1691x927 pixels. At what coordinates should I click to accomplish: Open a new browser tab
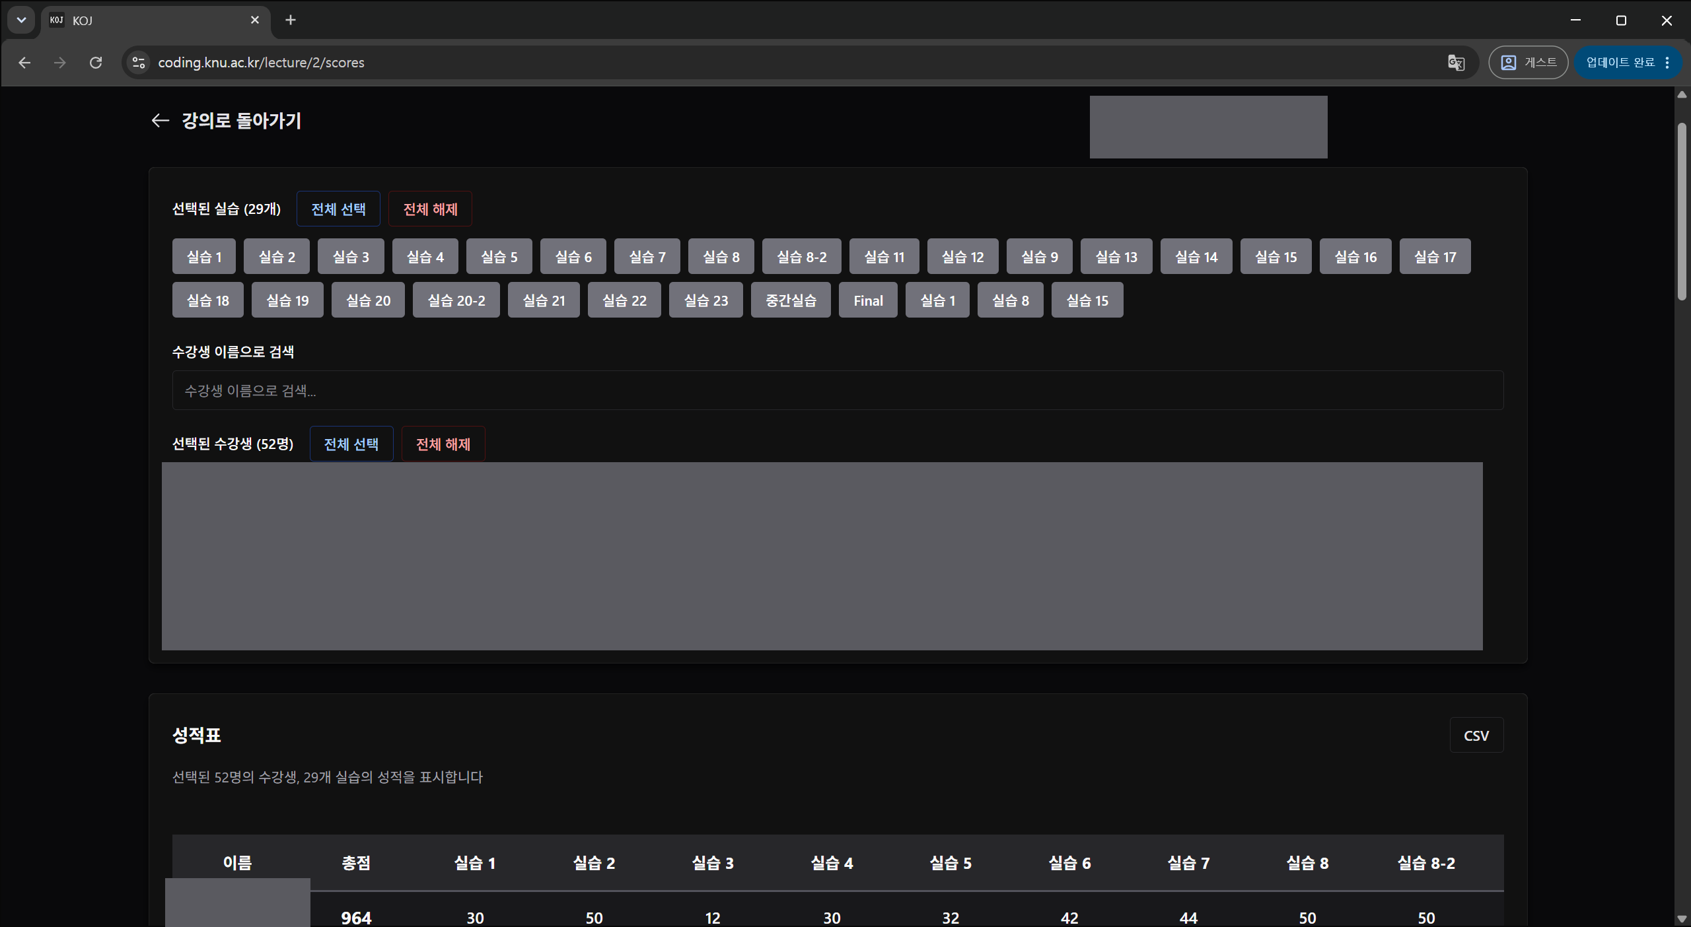tap(291, 20)
